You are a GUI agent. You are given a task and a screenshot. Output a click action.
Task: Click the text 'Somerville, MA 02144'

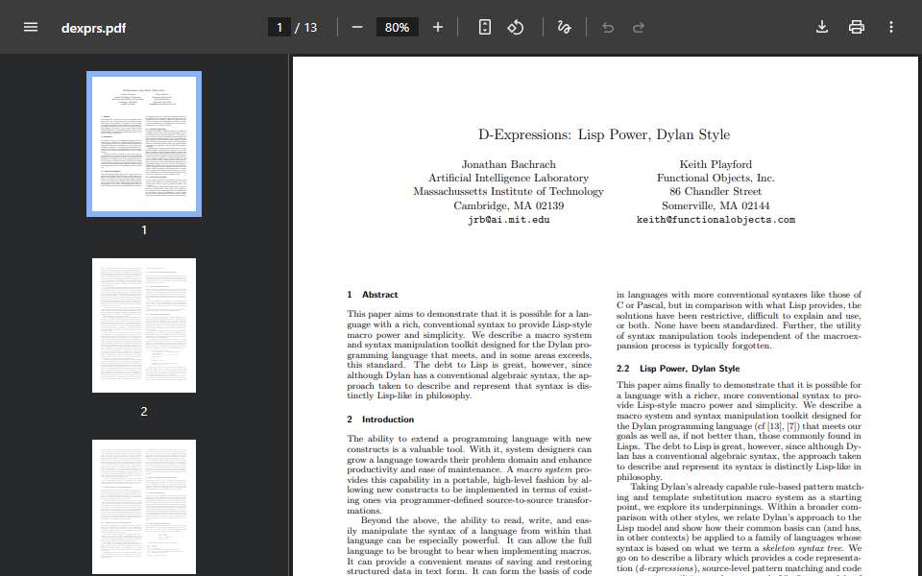coord(716,205)
